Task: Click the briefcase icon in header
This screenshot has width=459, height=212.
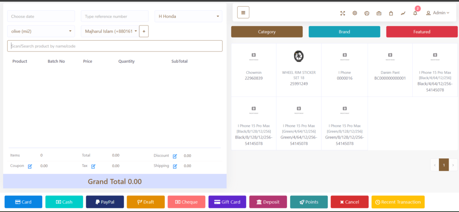Action: pos(379,13)
